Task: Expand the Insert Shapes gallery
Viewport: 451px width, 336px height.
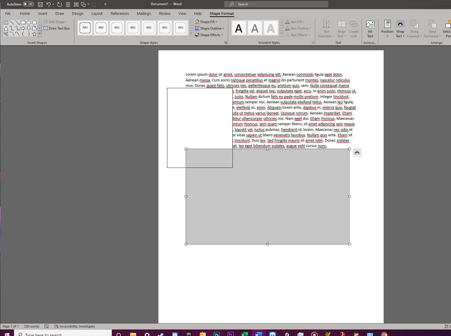Action: tap(40, 34)
